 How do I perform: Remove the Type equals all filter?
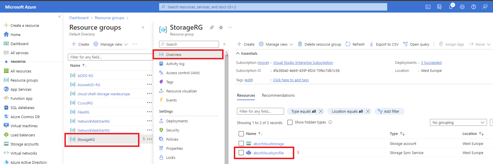(321, 111)
